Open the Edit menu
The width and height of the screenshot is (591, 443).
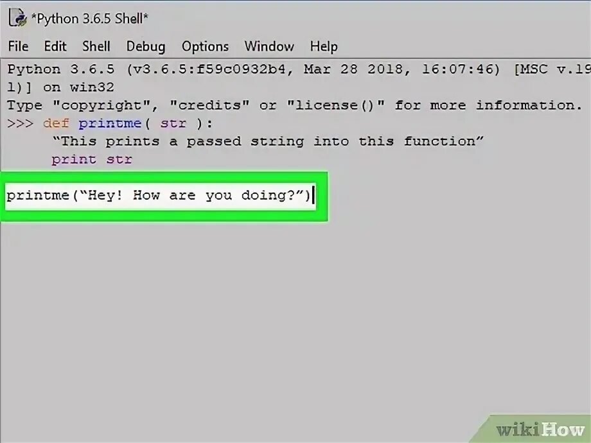tap(55, 46)
